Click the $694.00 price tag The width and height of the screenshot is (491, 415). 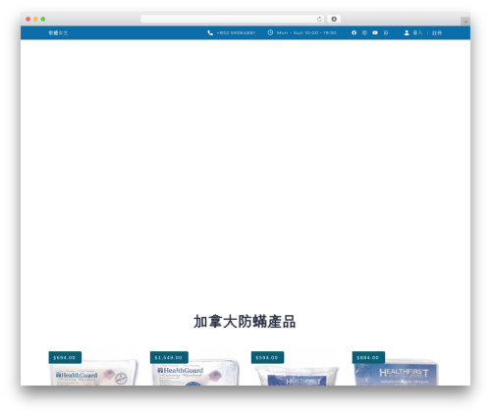(x=65, y=357)
